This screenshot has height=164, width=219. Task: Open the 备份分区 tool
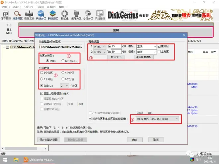coord(88,15)
